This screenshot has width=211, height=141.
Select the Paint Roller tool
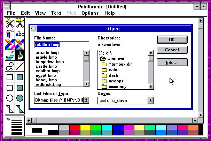[10, 55]
